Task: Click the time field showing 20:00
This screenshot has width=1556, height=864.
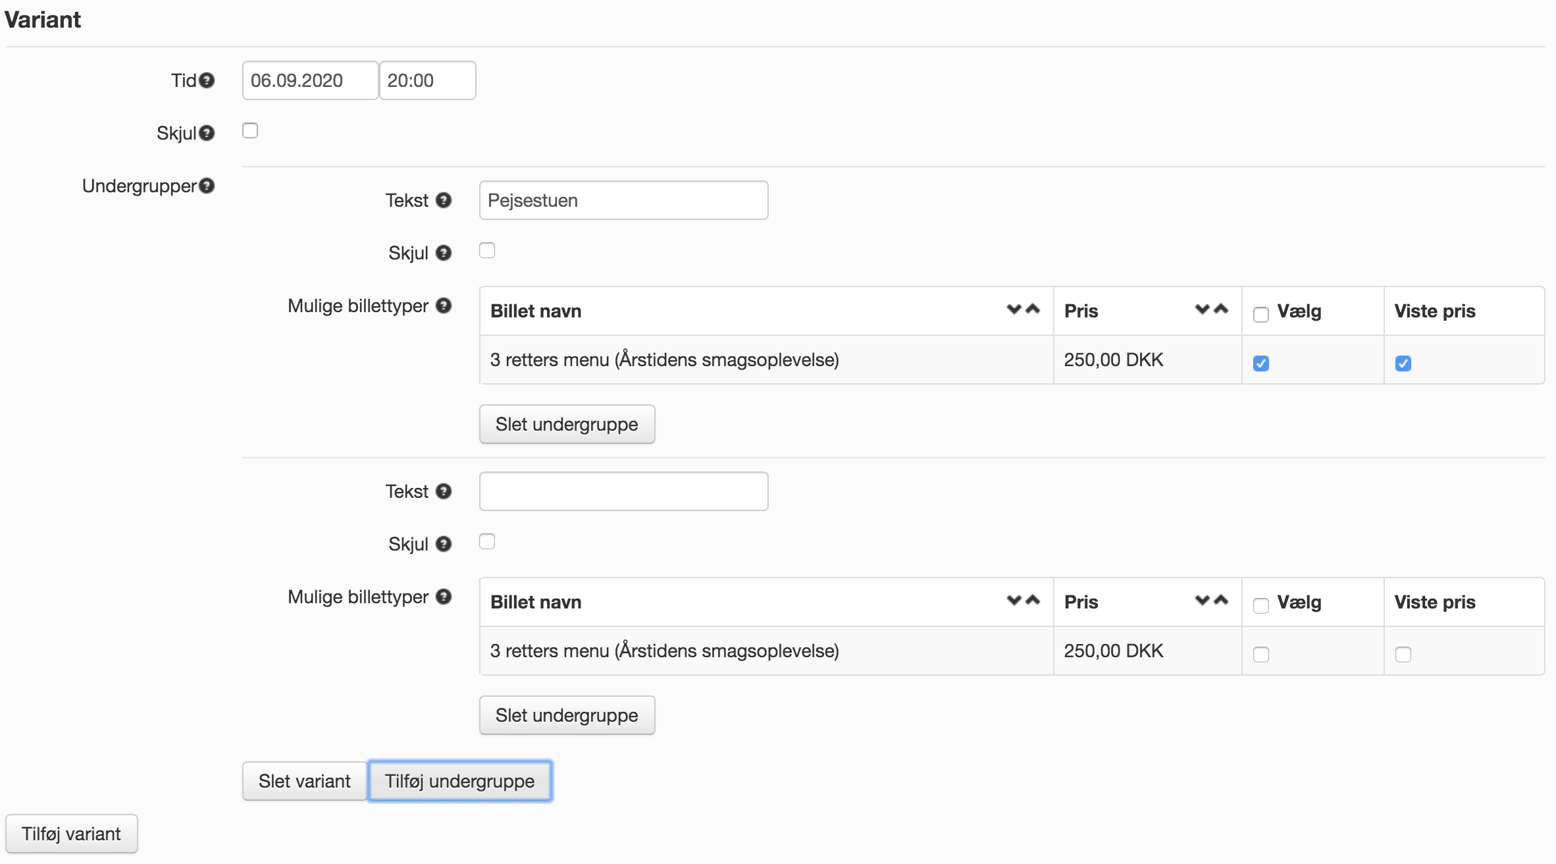Action: coord(428,80)
